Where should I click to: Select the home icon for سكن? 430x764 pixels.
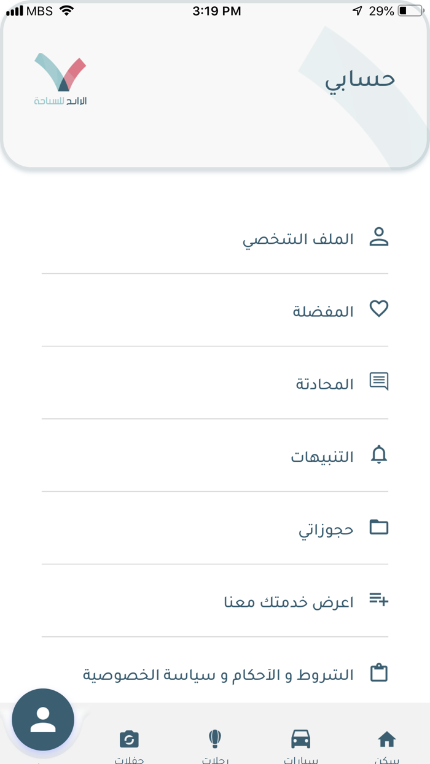[x=387, y=739]
